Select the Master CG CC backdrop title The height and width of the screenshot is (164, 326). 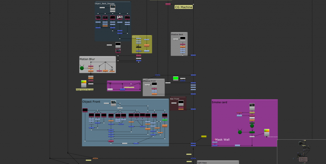[x=136, y=37]
